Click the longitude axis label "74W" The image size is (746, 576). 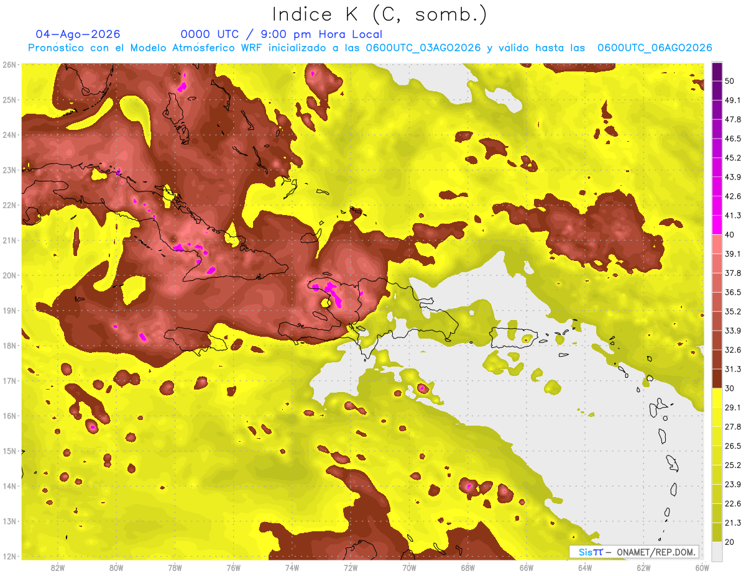coord(292,567)
